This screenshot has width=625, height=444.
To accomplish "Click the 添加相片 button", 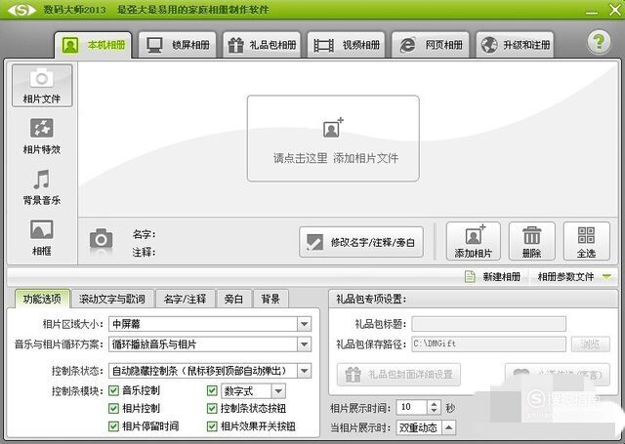I will pos(474,241).
